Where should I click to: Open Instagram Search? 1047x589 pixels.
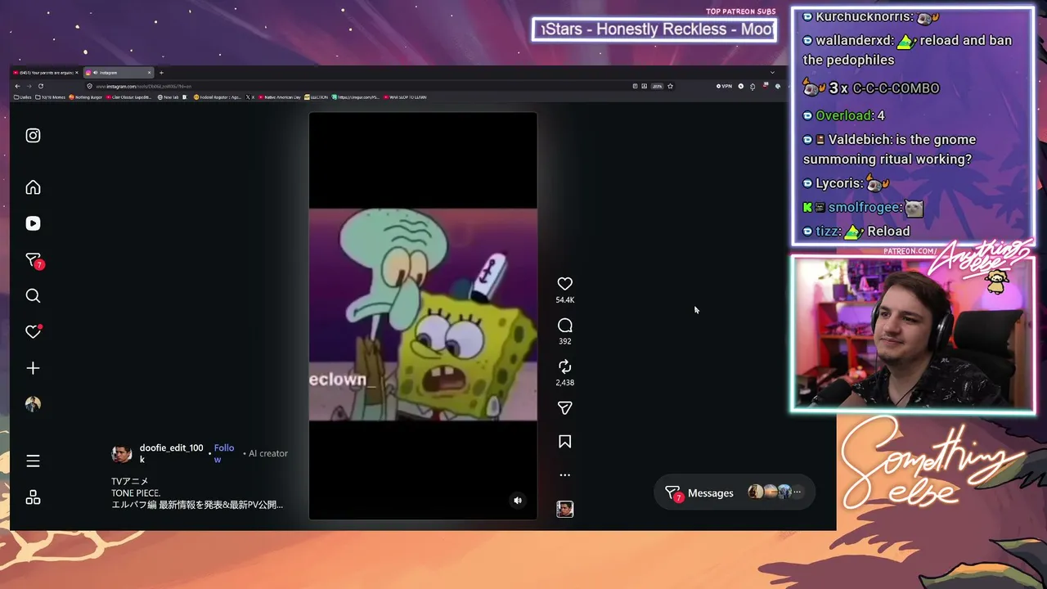33,296
